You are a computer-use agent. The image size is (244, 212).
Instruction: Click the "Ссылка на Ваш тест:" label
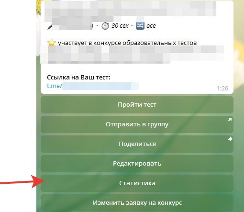[x=78, y=78]
